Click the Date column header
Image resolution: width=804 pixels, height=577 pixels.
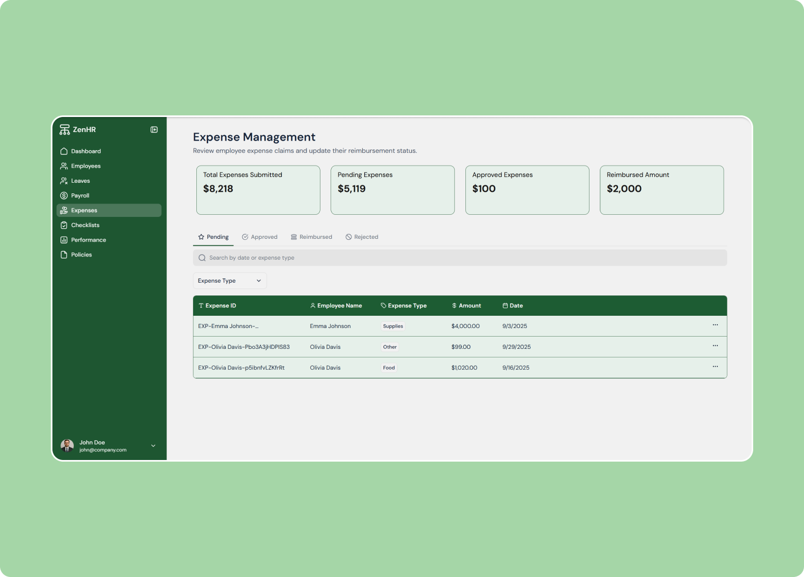(512, 306)
